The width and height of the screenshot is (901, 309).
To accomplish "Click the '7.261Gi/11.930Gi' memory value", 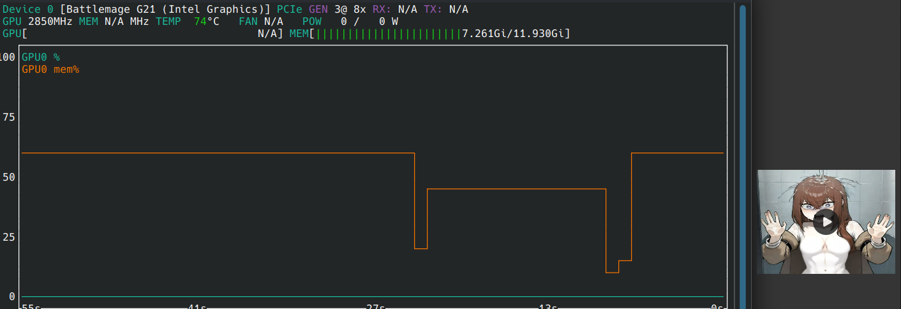I will (x=513, y=33).
